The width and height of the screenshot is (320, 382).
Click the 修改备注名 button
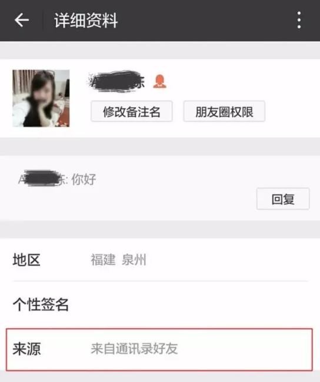click(132, 112)
